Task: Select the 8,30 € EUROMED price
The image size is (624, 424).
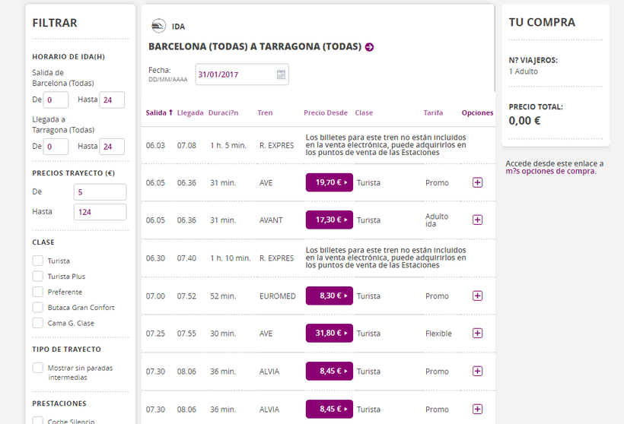Action: click(329, 296)
